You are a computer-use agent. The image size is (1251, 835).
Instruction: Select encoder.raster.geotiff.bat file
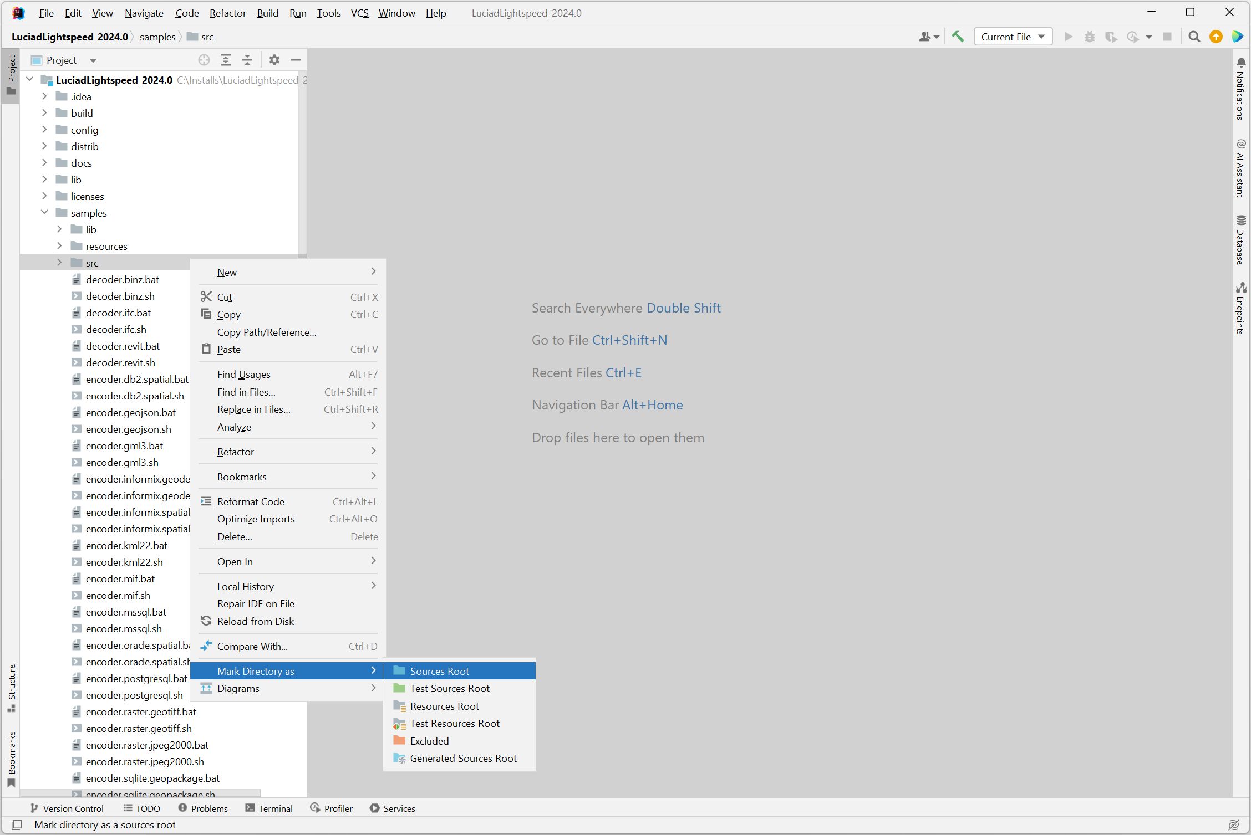pyautogui.click(x=141, y=711)
